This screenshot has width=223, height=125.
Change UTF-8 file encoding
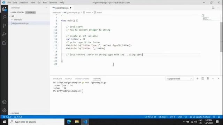pyautogui.click(x=173, y=117)
